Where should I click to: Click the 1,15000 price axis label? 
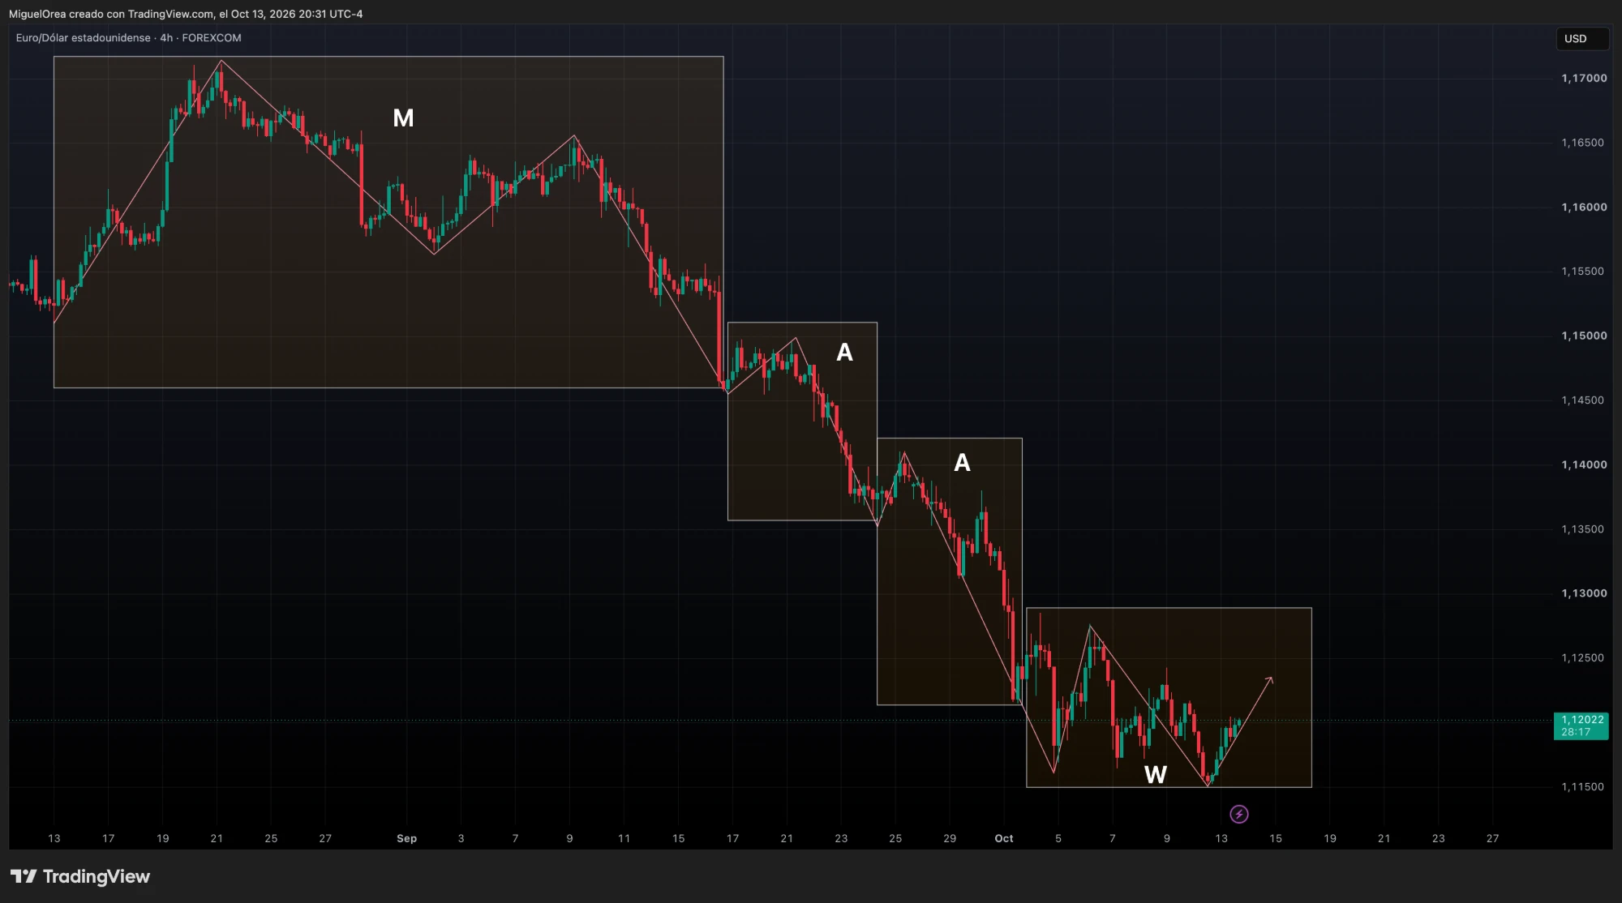coord(1584,336)
